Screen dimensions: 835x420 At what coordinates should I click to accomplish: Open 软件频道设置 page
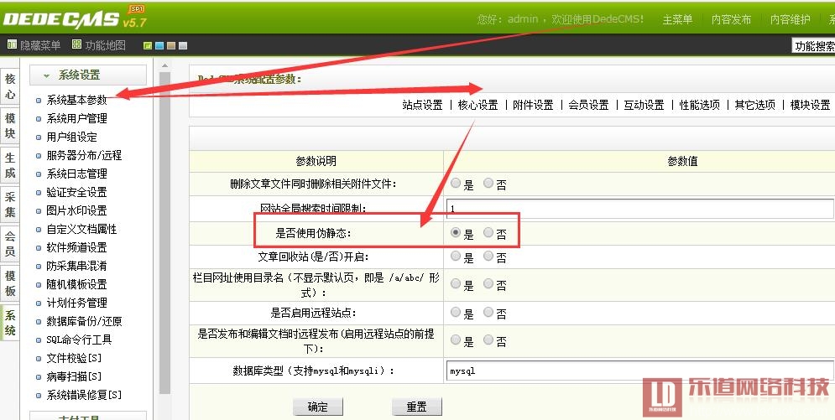point(76,247)
